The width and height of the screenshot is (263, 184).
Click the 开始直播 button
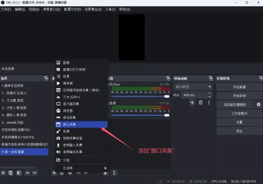click(239, 87)
